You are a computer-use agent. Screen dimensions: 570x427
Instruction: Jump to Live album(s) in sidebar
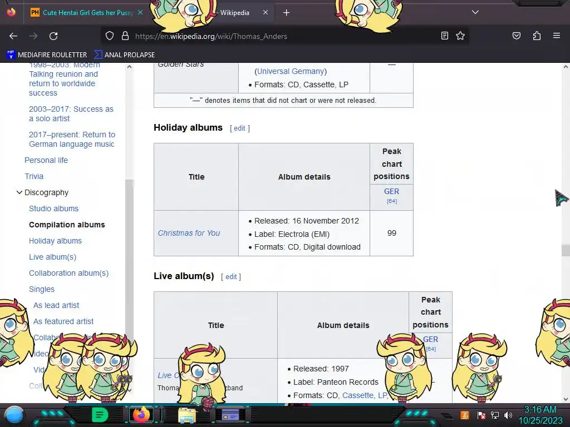(x=53, y=257)
